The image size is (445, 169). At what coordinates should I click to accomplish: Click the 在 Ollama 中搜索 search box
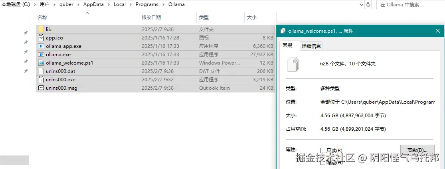coord(410,4)
